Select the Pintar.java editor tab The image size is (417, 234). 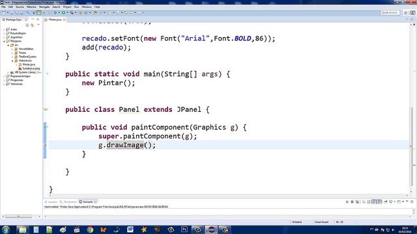click(x=55, y=19)
